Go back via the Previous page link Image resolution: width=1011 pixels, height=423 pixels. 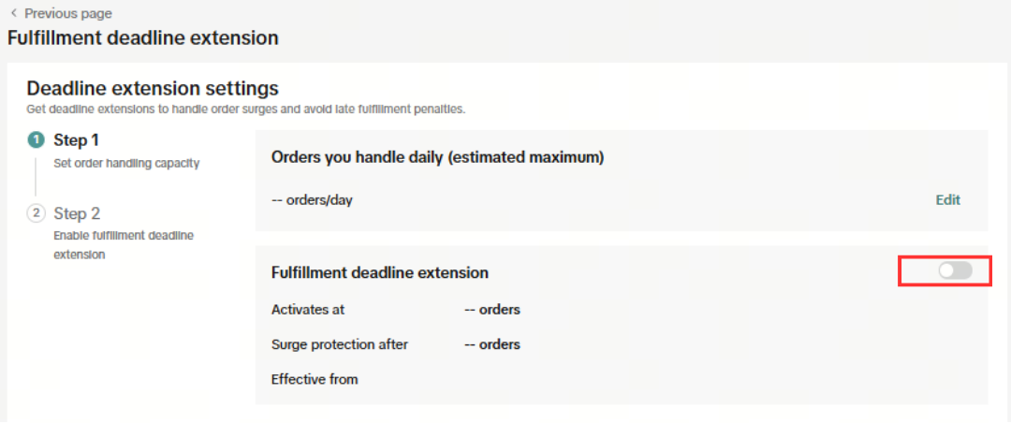[x=67, y=14]
